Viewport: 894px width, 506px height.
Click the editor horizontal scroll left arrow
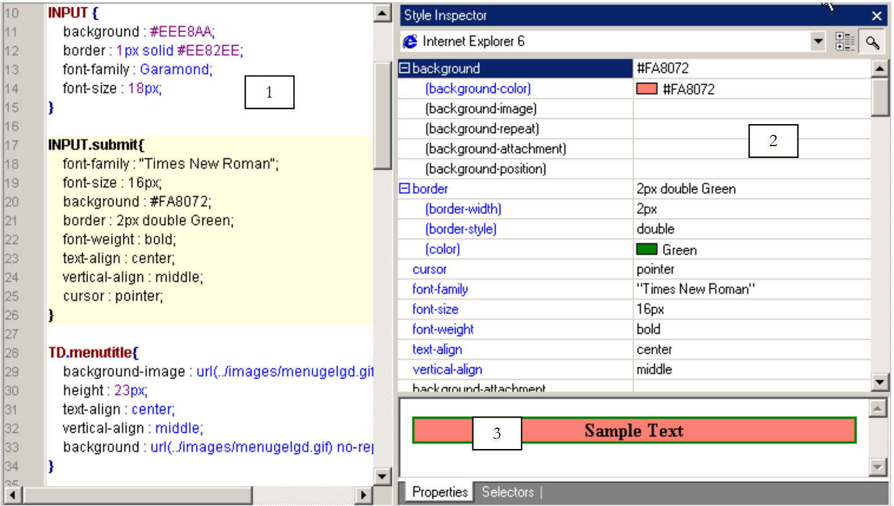click(x=12, y=495)
